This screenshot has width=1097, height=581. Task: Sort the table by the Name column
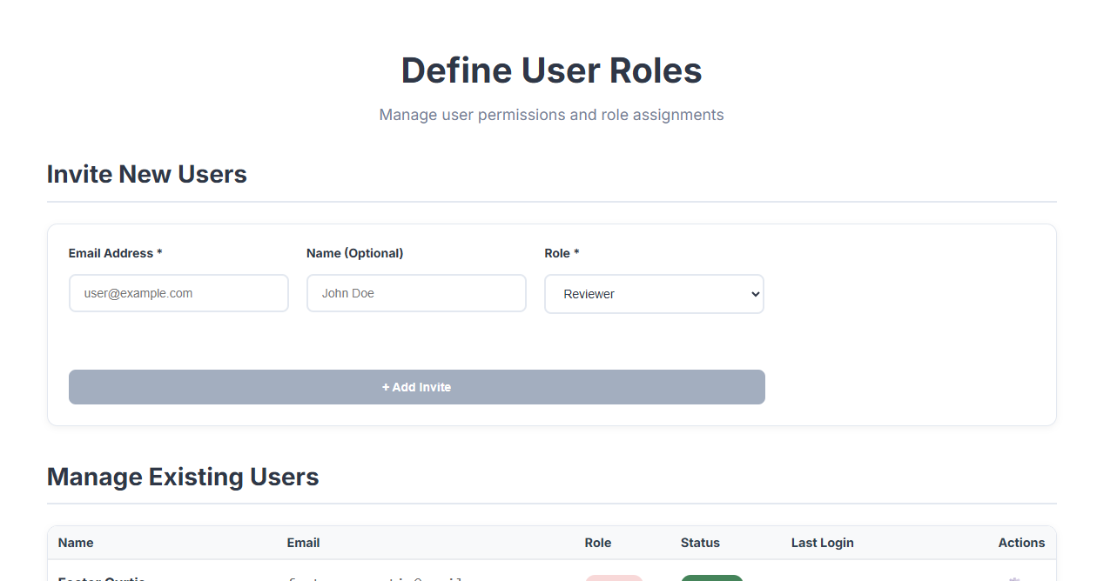pyautogui.click(x=76, y=543)
